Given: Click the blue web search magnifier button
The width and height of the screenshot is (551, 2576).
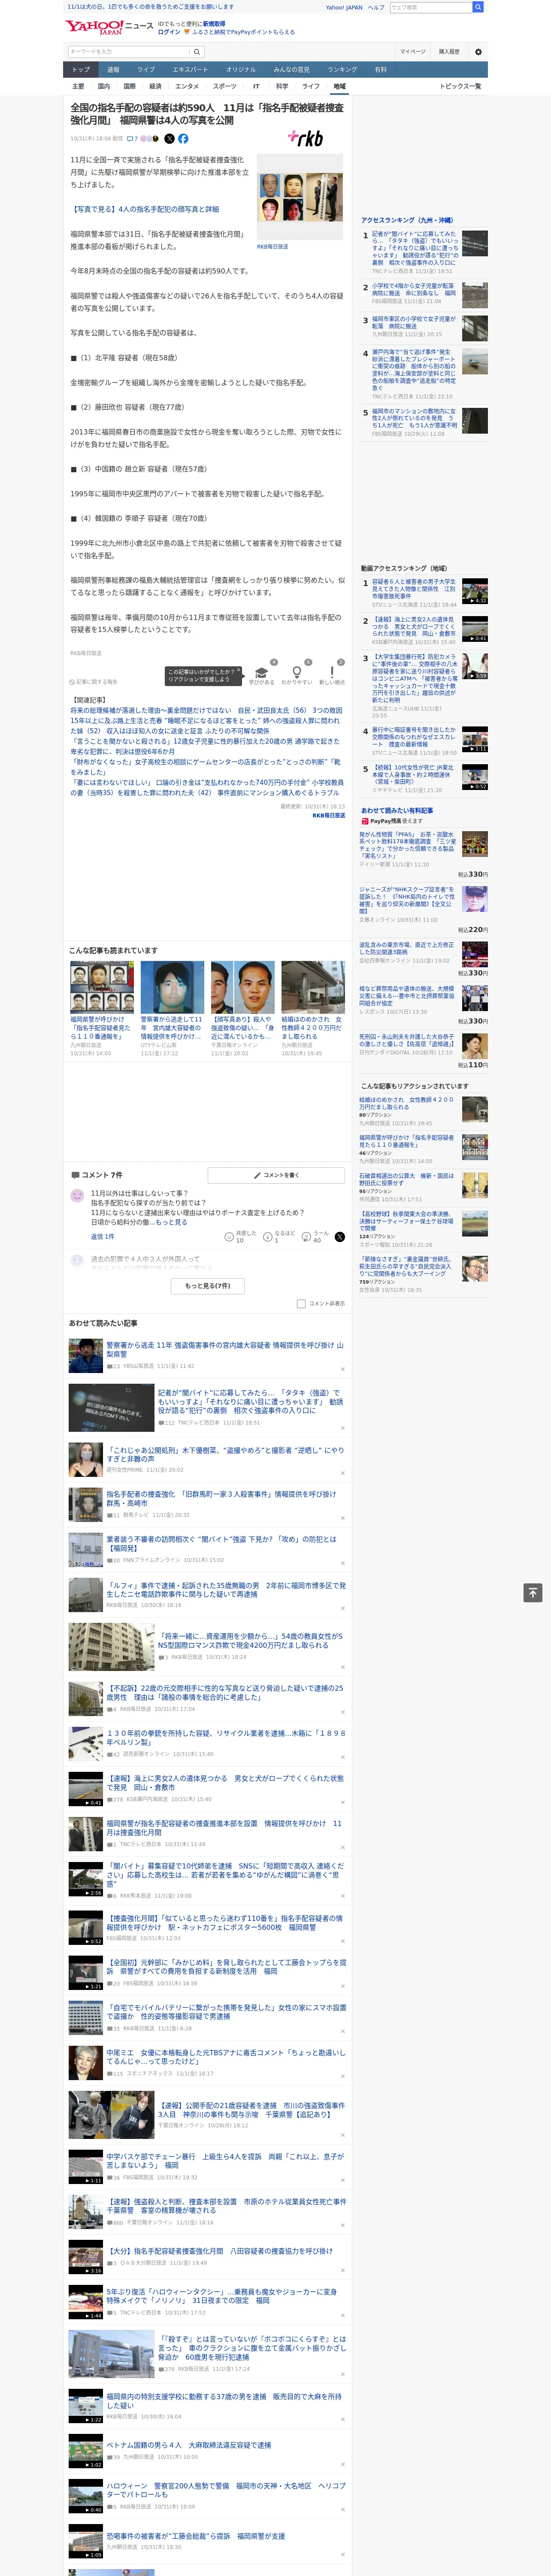Looking at the screenshot, I should click(478, 7).
